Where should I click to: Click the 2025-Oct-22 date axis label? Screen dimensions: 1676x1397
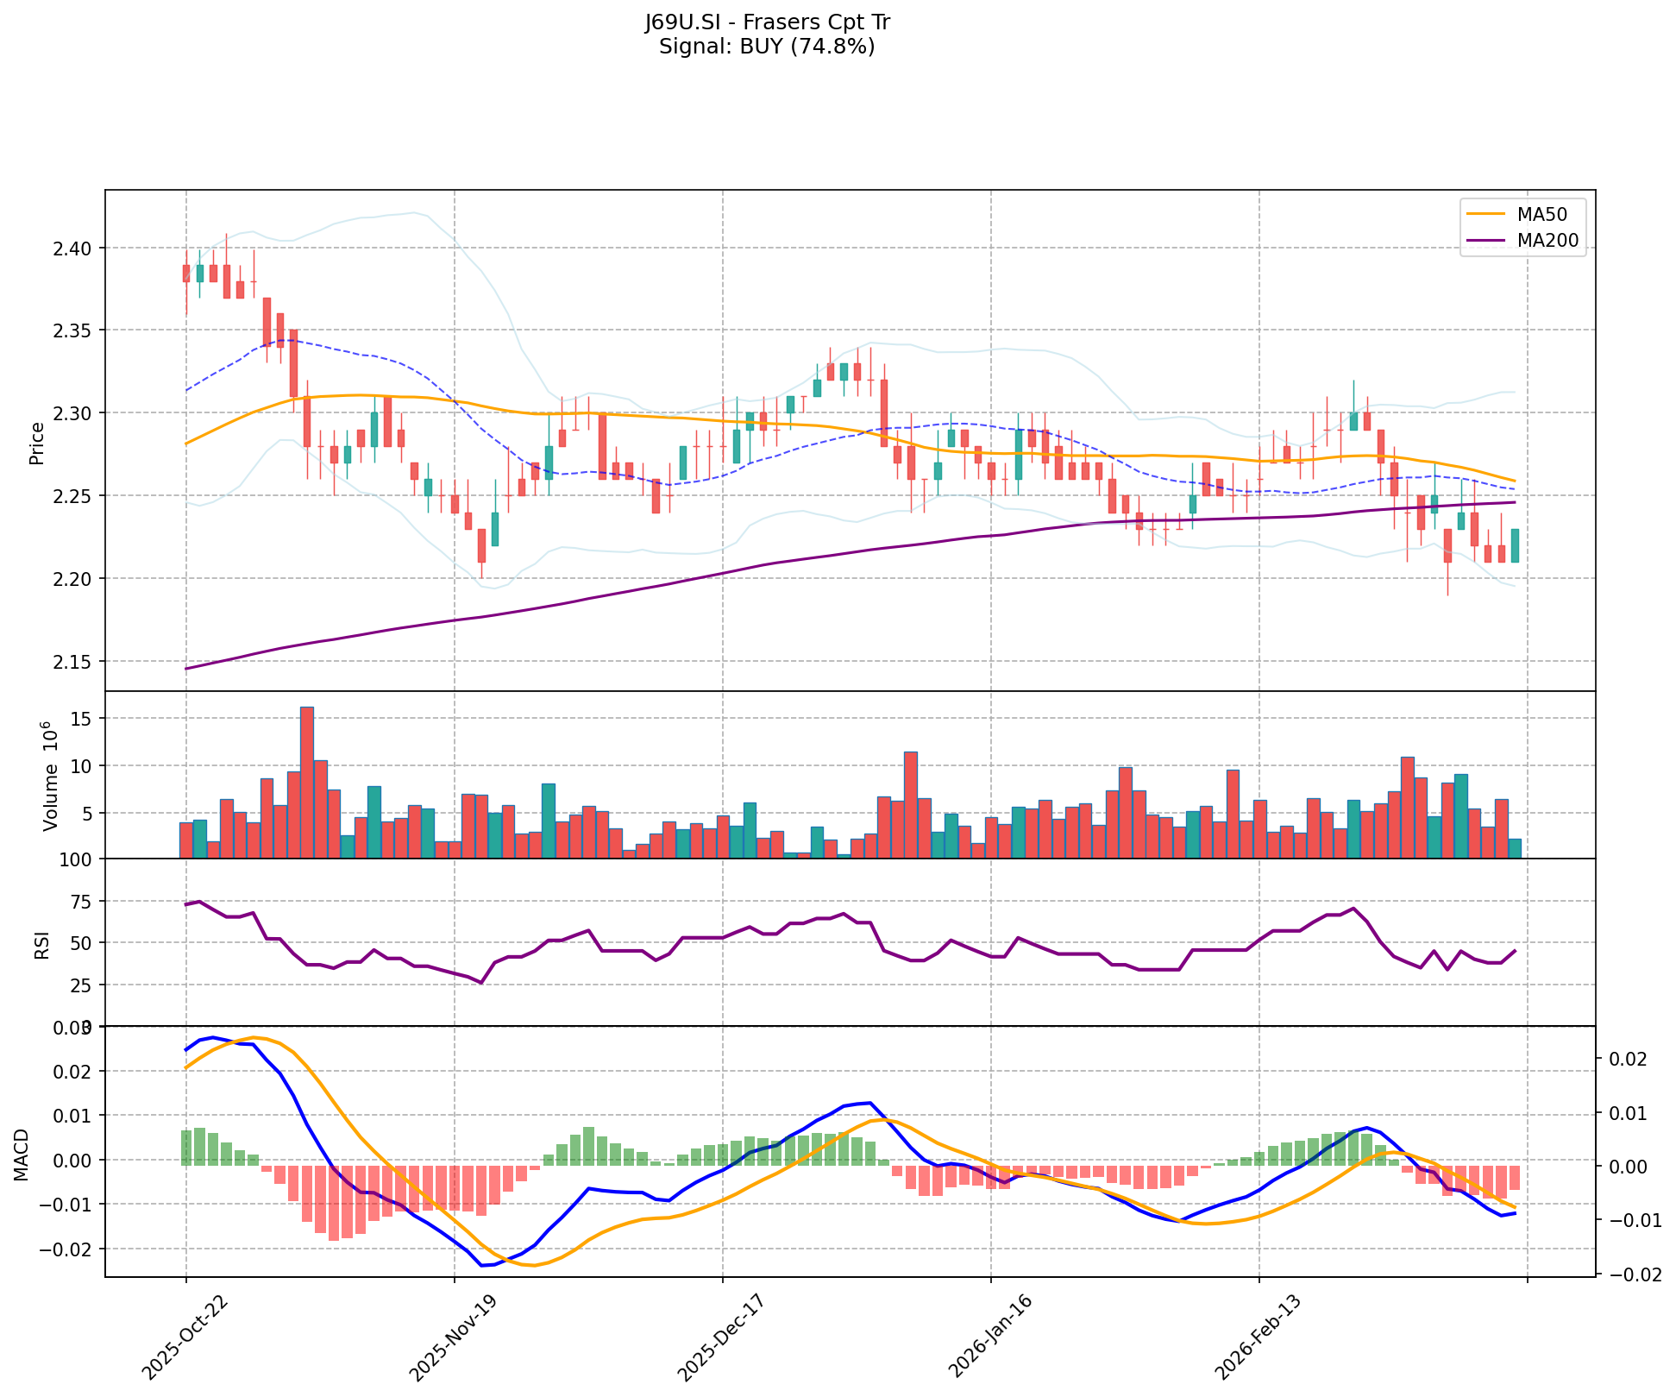(x=184, y=1338)
